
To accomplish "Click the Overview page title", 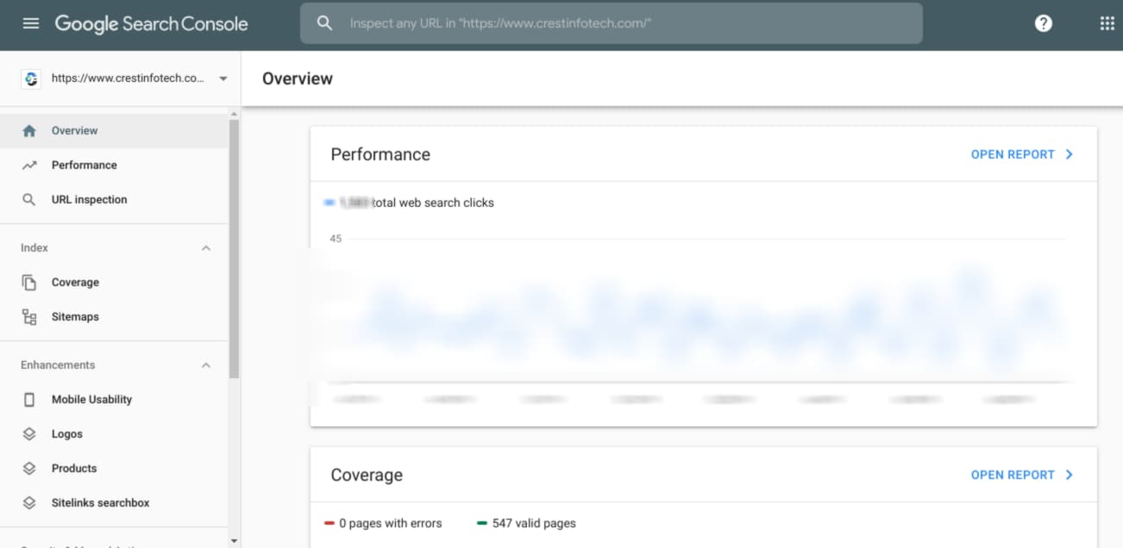I will [298, 78].
